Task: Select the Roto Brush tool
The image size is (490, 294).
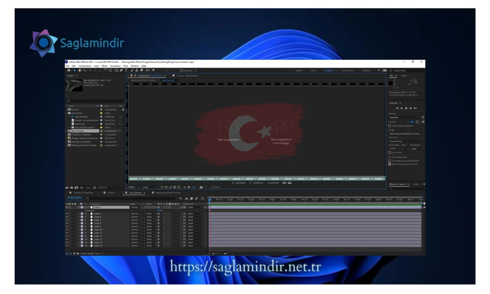Action: coord(147,70)
